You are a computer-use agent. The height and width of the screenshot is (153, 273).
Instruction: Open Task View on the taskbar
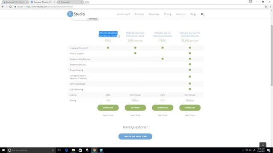(59, 150)
